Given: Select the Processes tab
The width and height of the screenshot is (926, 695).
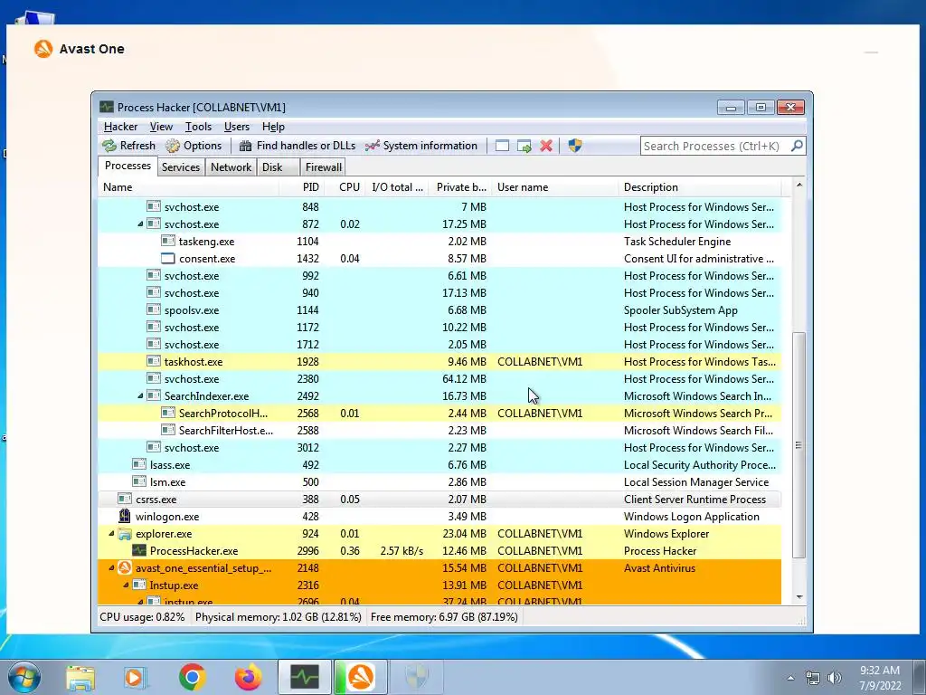Looking at the screenshot, I should point(128,166).
